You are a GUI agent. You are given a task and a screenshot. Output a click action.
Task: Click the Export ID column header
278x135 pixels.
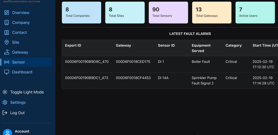(x=73, y=46)
